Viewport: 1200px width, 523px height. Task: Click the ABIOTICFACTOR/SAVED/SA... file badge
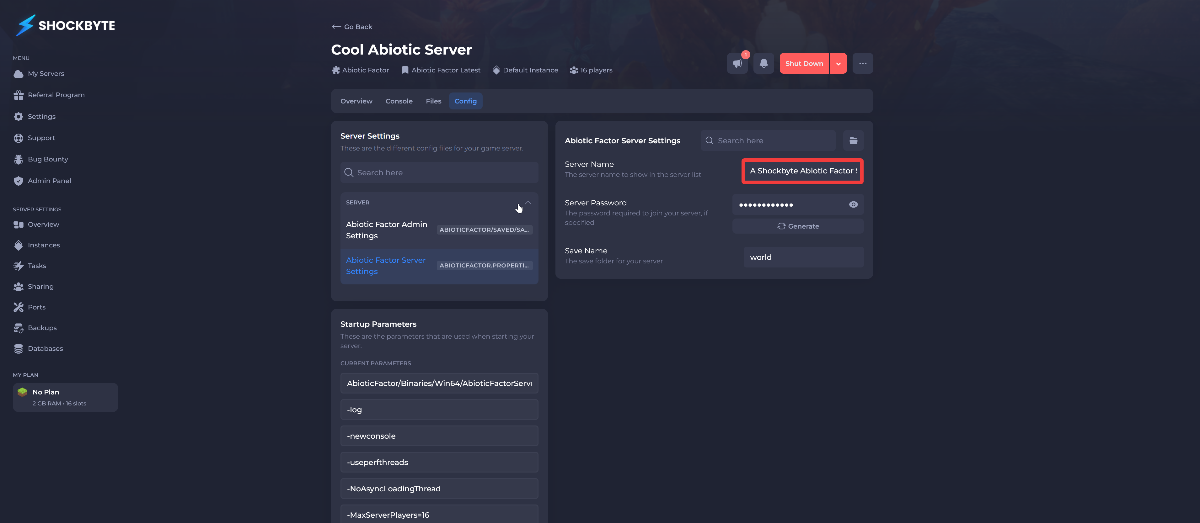click(x=485, y=230)
